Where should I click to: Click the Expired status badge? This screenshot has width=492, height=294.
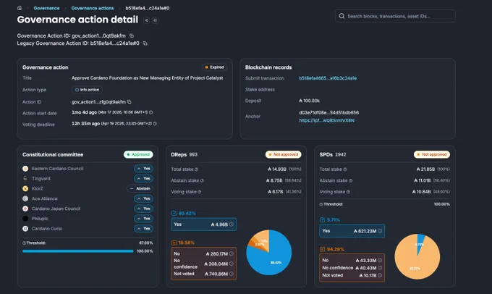click(214, 67)
